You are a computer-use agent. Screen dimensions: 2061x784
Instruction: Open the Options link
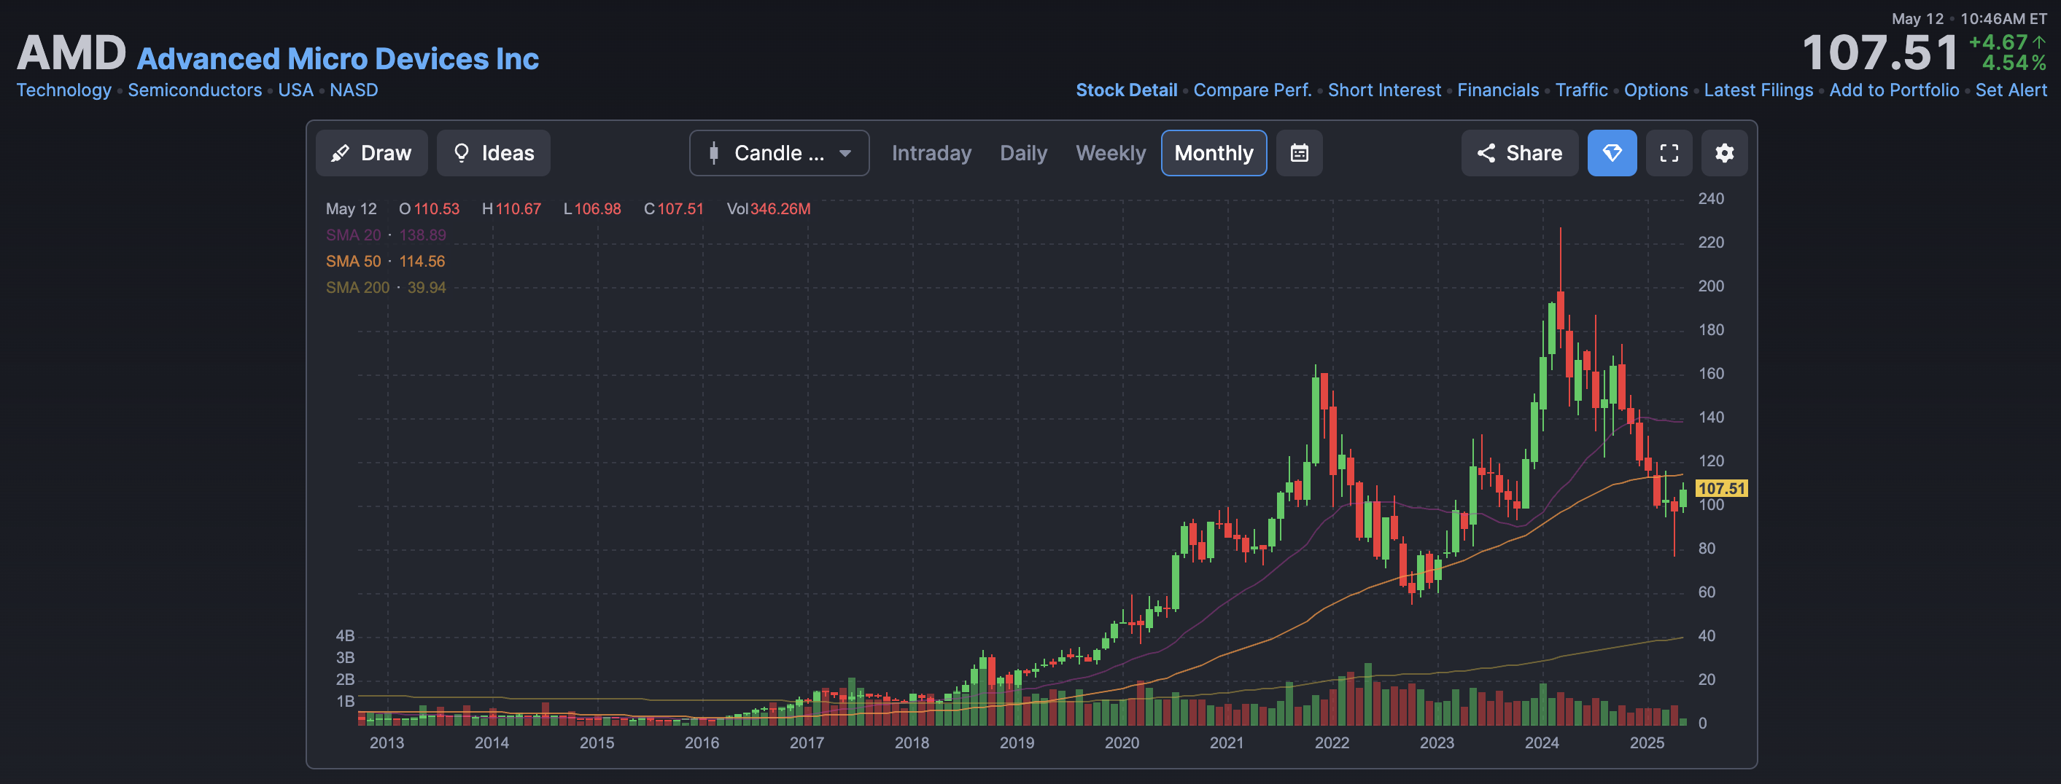(x=1656, y=90)
